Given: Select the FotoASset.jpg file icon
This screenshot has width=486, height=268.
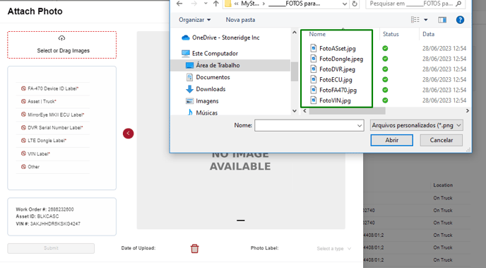Looking at the screenshot, I should 314,48.
